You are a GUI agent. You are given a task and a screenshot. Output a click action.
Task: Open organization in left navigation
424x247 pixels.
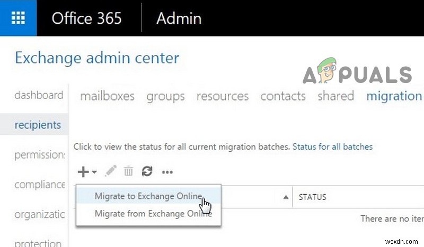click(x=39, y=215)
